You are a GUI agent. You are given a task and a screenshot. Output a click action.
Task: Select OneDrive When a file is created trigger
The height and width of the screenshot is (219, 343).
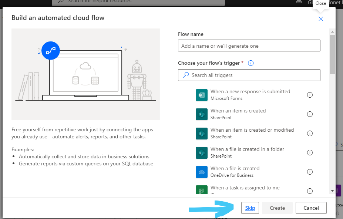click(235, 169)
